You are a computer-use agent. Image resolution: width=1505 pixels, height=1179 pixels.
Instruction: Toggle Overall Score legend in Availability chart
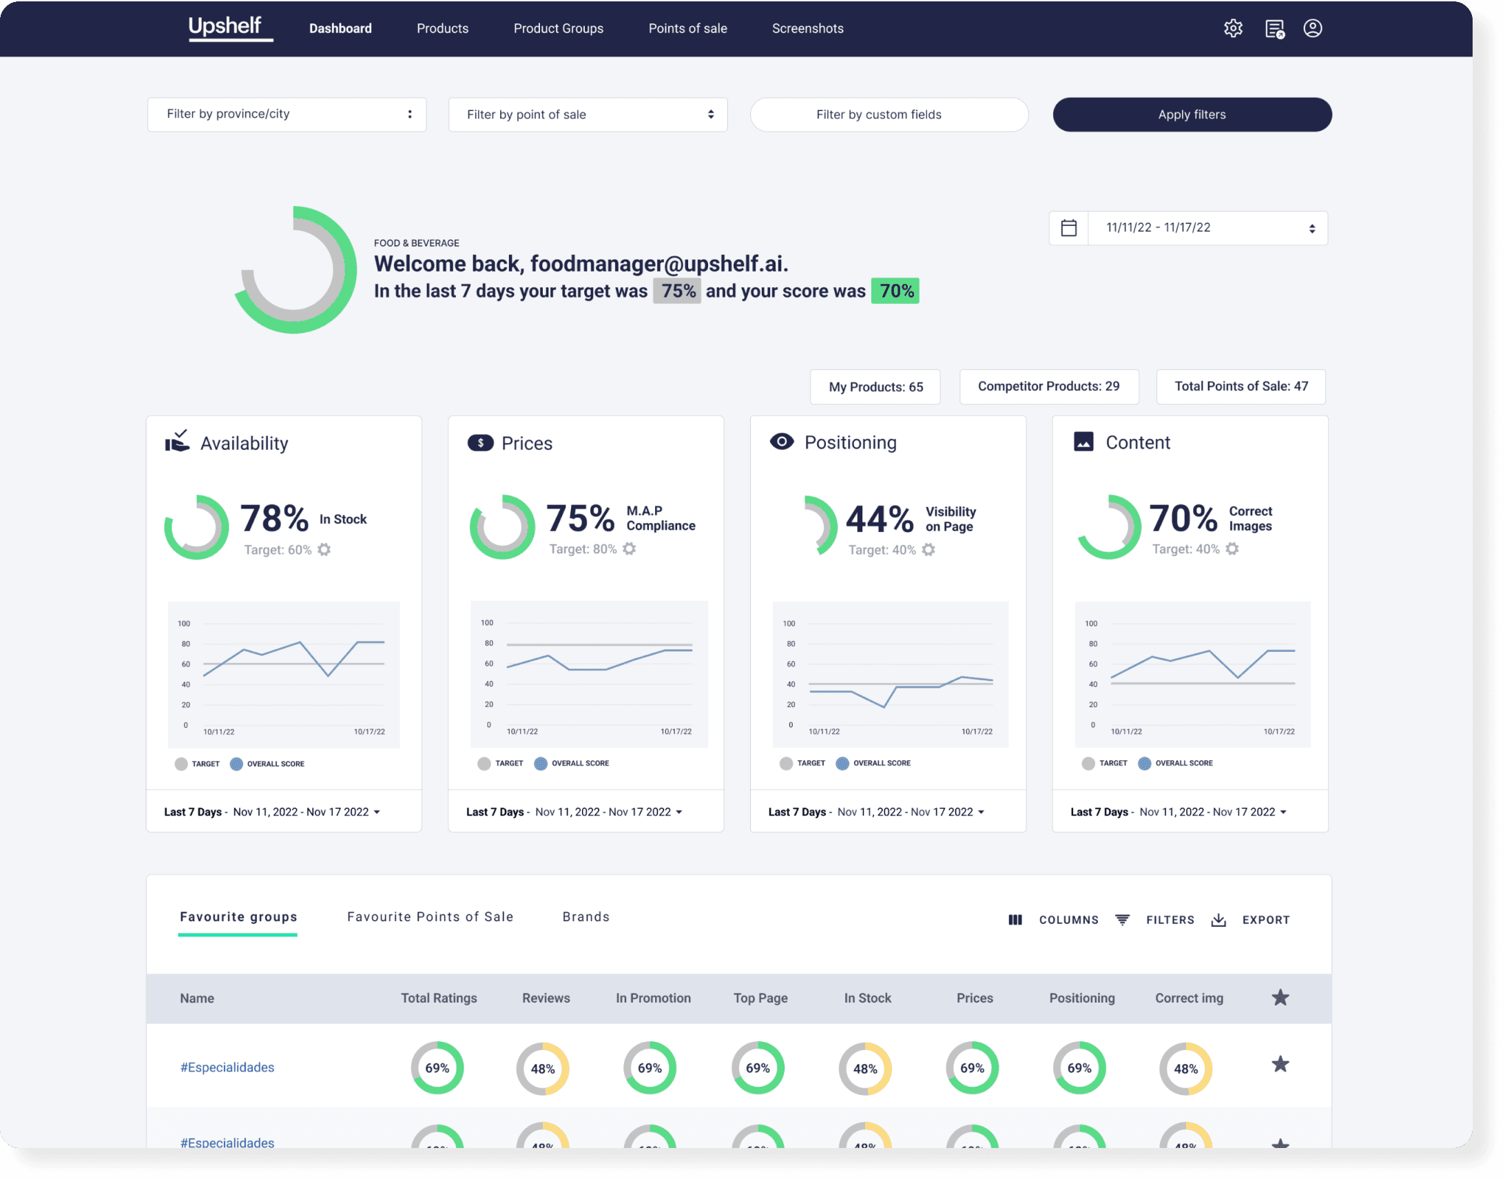[x=237, y=763]
